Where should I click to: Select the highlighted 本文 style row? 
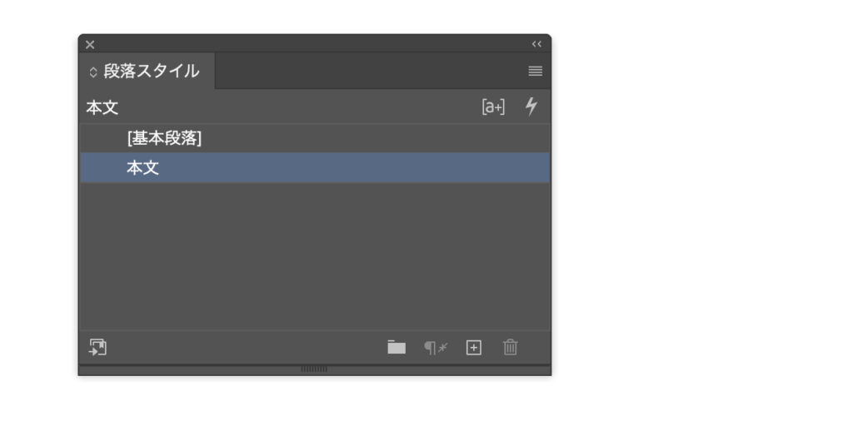click(x=315, y=167)
